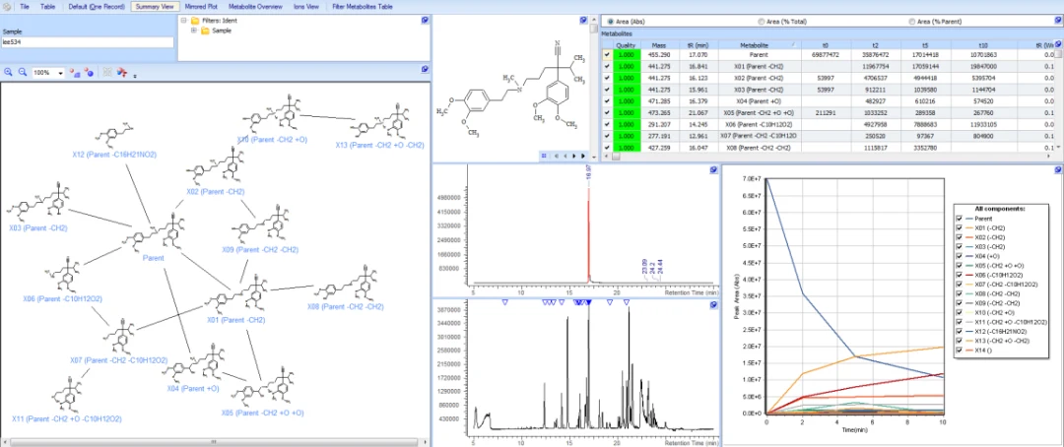Click the Sample folder icon in filter tree
Screen dimensions: 1064x447
point(204,31)
